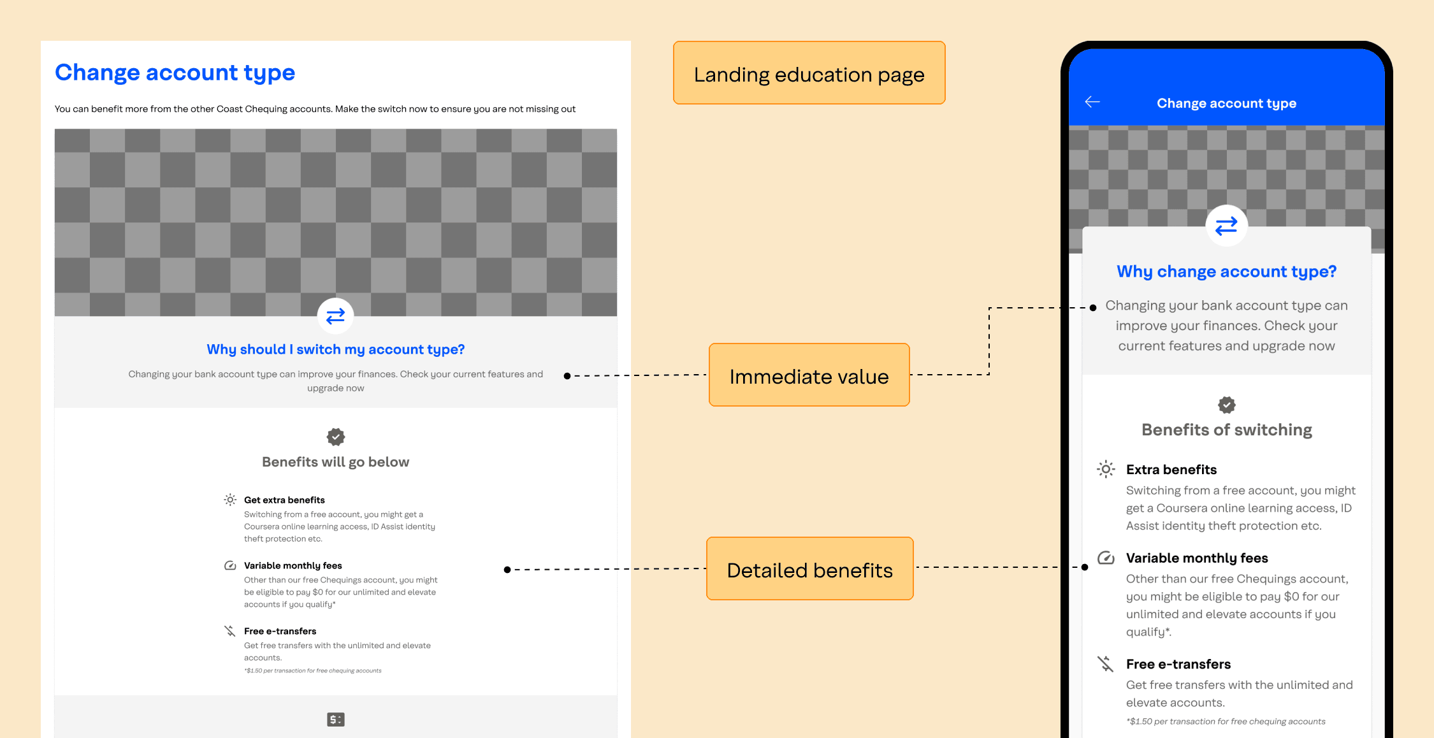Click the 'Change account type' mobile header title
1434x738 pixels.
[1226, 103]
